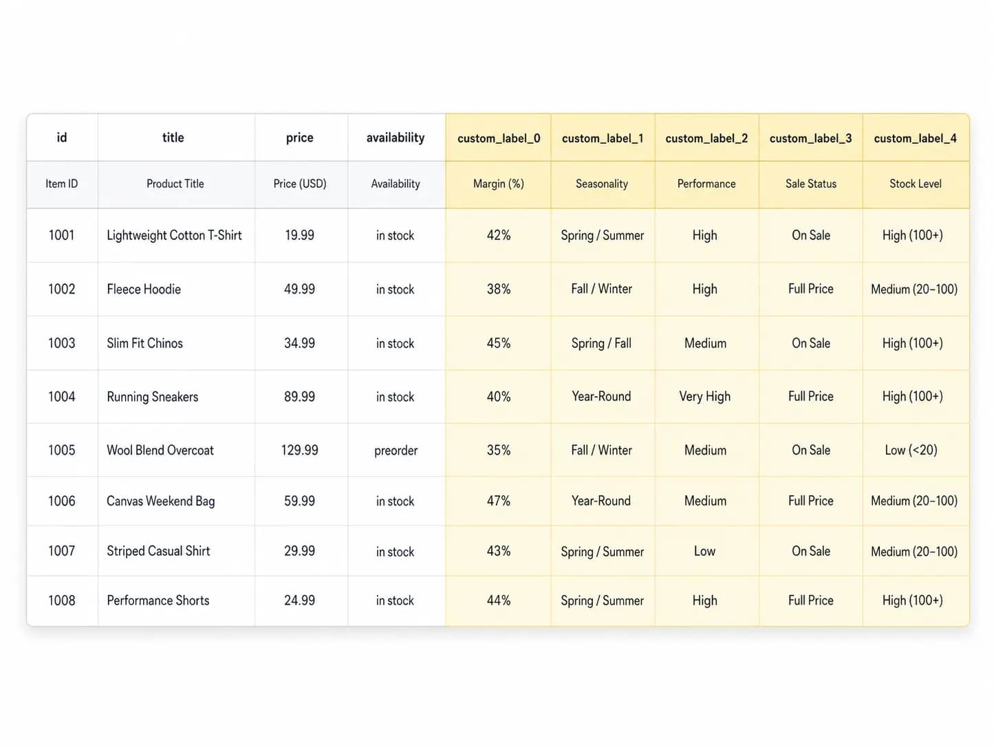The image size is (996, 747).
Task: Click item ID 1003
Action: pyautogui.click(x=61, y=343)
